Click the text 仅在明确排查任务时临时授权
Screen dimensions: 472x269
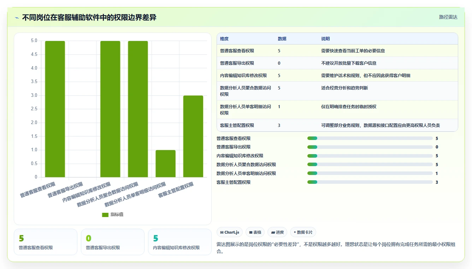(349, 107)
